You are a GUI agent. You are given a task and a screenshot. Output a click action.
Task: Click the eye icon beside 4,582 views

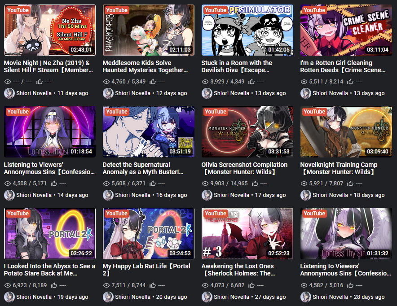coord(304,285)
